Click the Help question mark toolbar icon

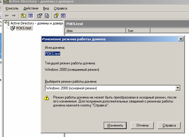(56, 16)
